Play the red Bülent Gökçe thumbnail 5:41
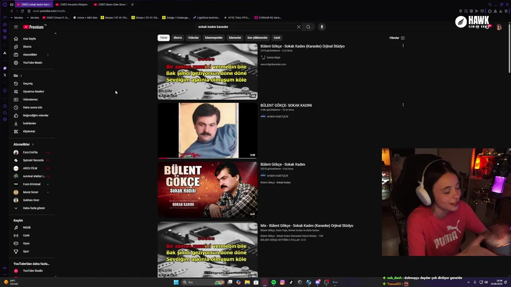The width and height of the screenshot is (511, 287). (208, 189)
